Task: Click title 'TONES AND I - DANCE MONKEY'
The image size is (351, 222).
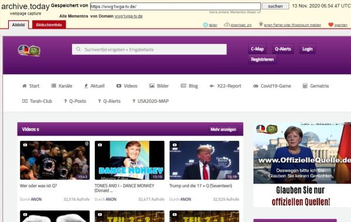Action: pos(125,188)
